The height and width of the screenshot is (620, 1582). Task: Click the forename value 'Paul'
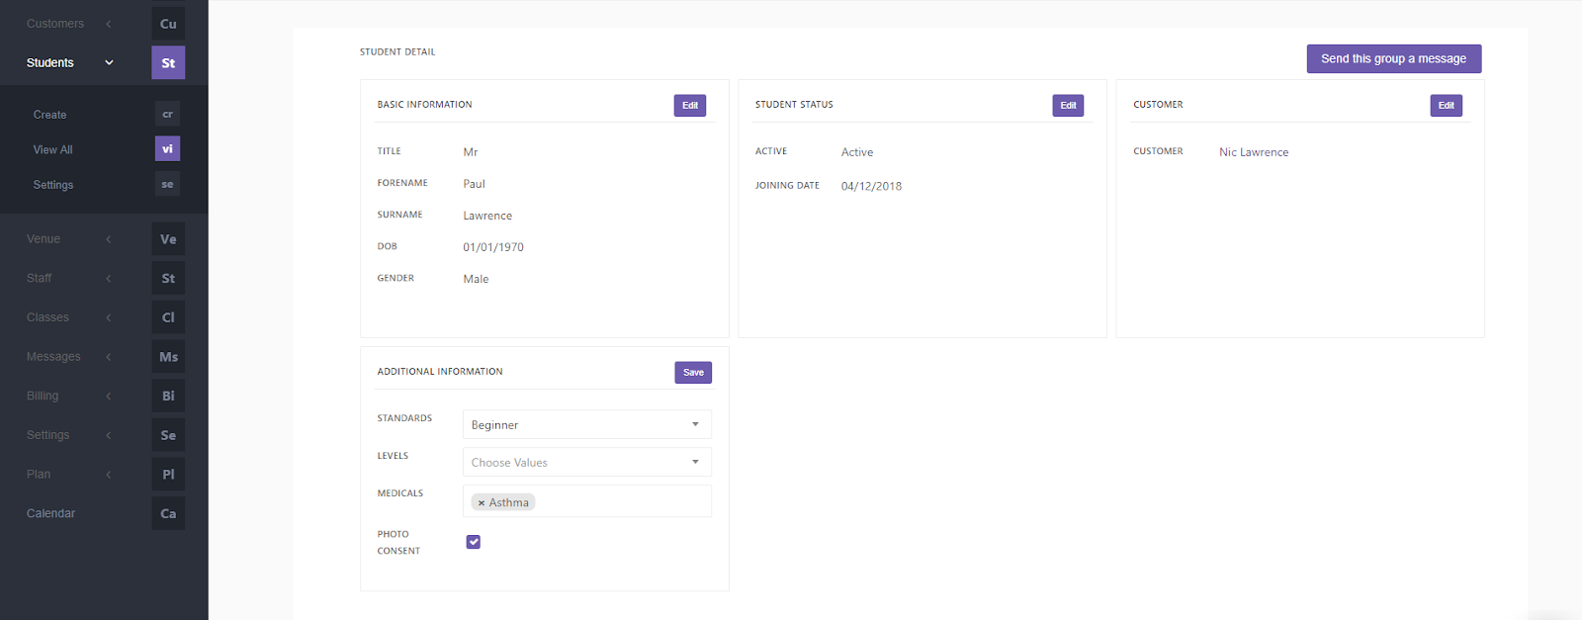(x=475, y=184)
